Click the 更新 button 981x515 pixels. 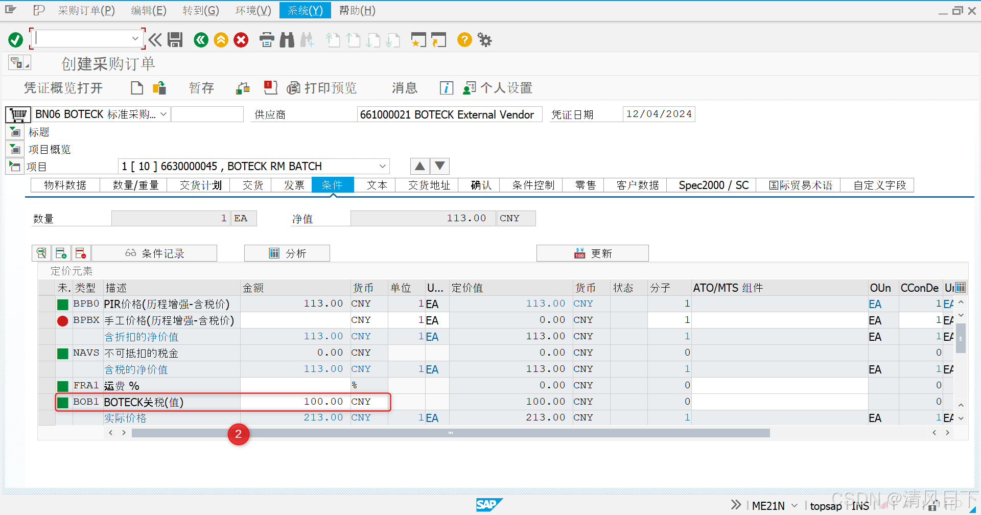pos(593,253)
